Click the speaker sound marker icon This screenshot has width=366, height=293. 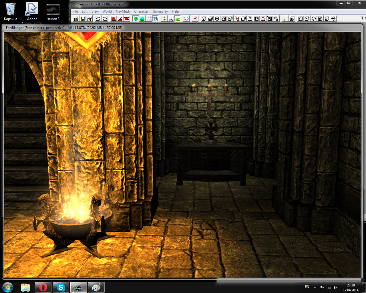point(285,19)
